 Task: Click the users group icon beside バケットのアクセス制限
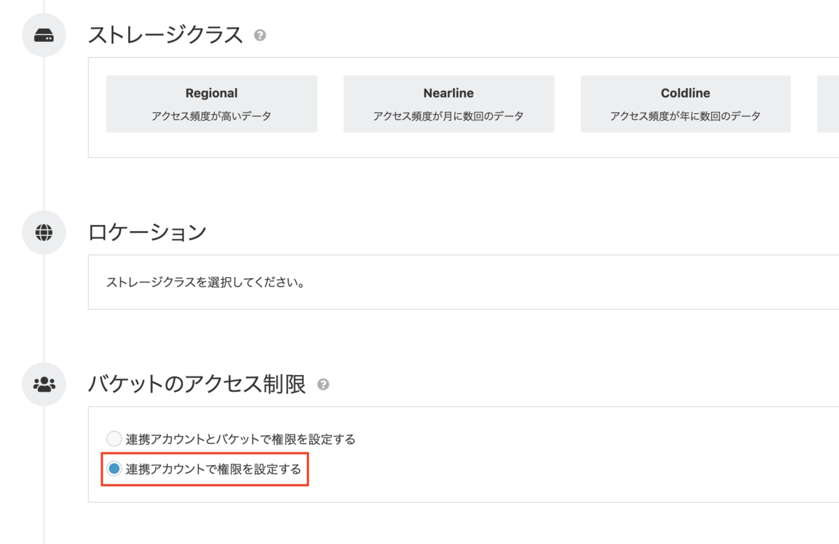tap(44, 384)
